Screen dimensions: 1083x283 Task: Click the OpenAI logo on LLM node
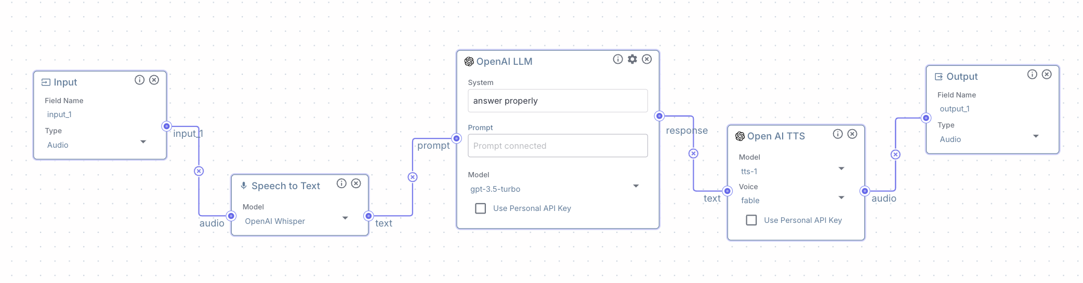(469, 62)
